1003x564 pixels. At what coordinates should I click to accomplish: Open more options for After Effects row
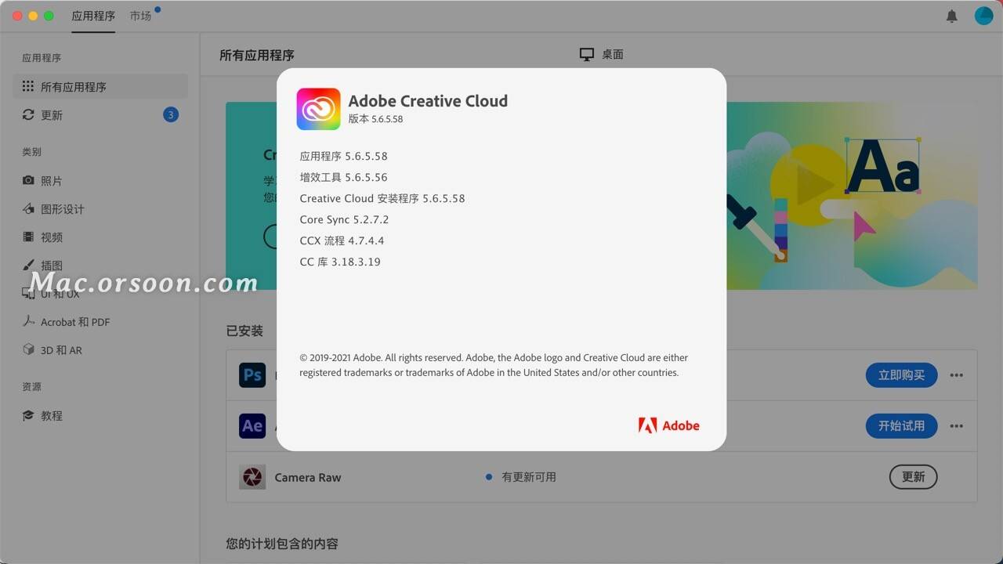coord(957,426)
